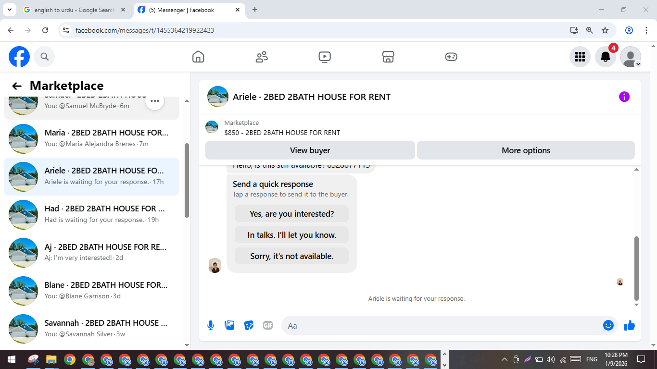The height and width of the screenshot is (369, 657).
Task: Open the Windows Start menu
Action: [12, 359]
